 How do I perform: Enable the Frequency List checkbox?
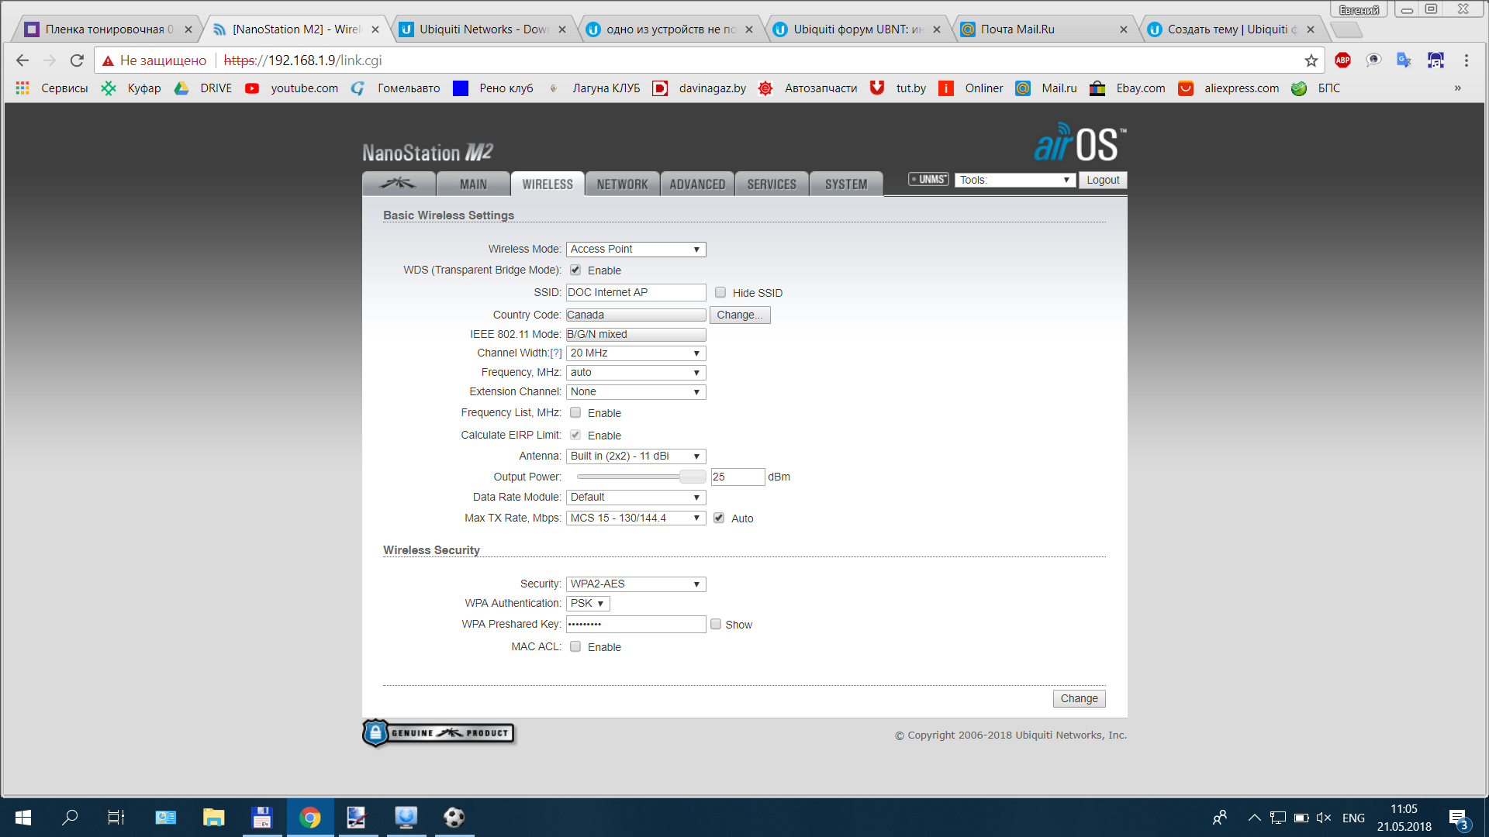[x=575, y=412]
